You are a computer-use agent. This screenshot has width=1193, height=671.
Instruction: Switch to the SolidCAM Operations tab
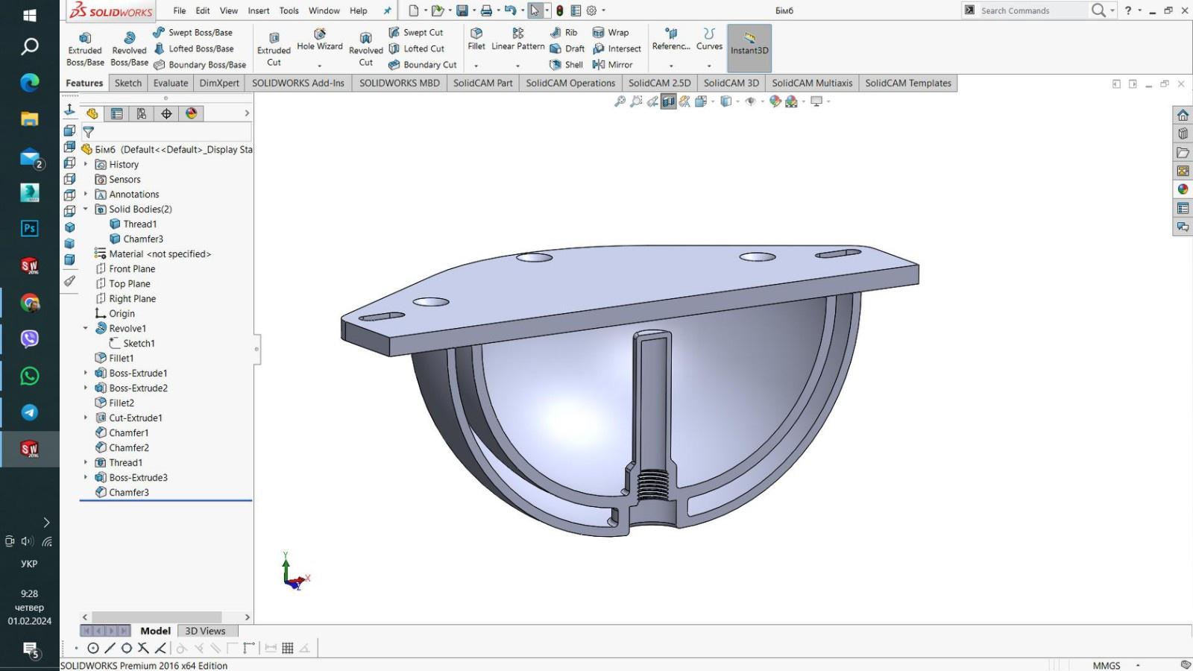(x=570, y=83)
